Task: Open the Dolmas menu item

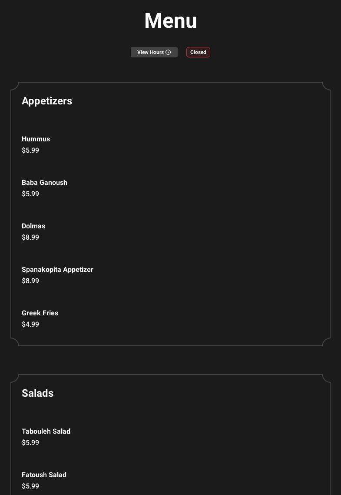Action: [33, 226]
